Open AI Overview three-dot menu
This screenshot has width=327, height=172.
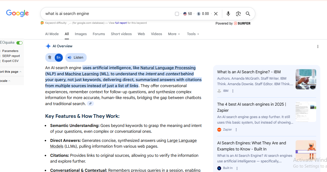318,46
